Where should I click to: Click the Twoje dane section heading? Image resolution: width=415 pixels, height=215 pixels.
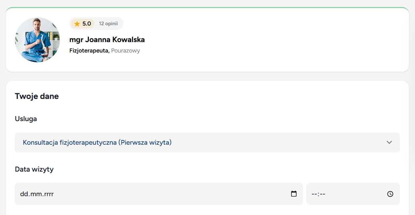tap(37, 96)
